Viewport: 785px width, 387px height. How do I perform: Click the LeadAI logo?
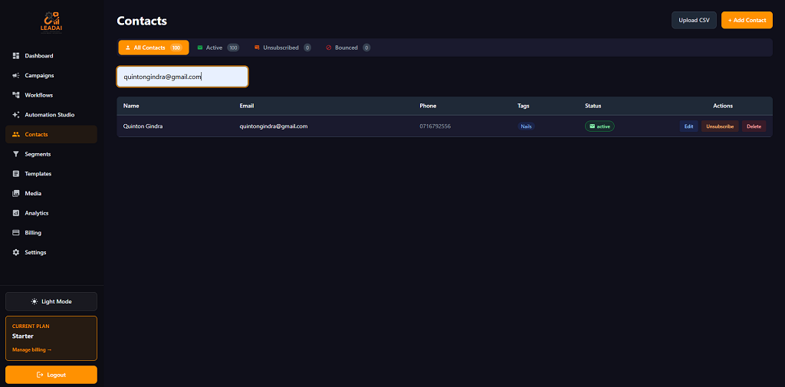coord(51,22)
